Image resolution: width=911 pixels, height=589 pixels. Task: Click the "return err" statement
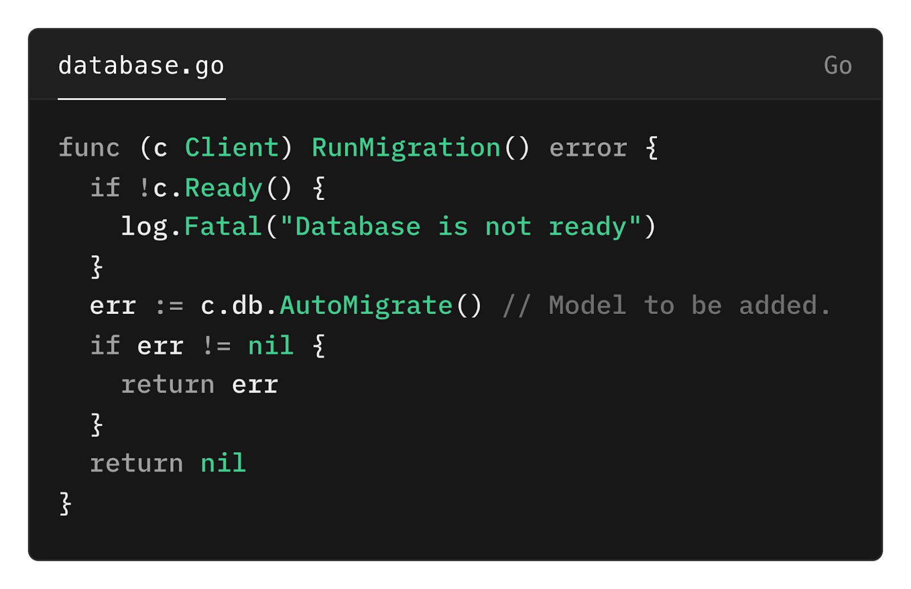coord(199,385)
